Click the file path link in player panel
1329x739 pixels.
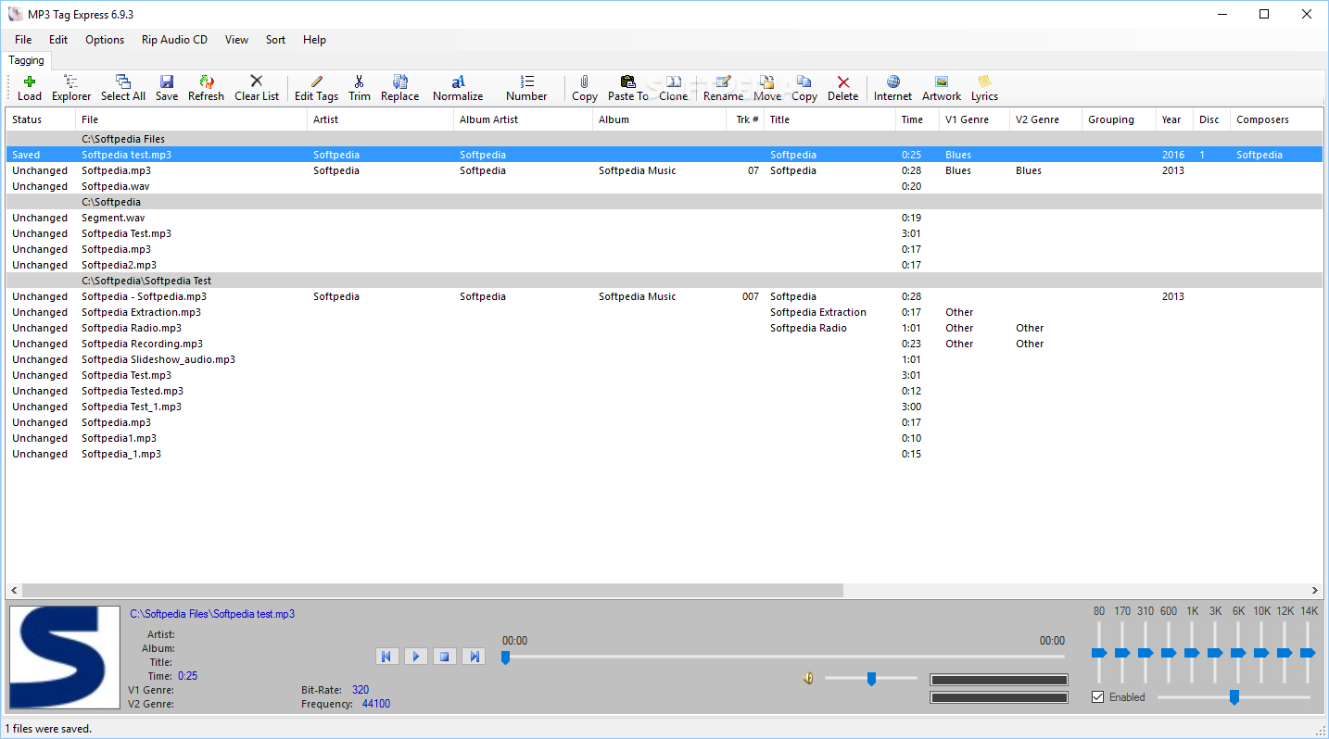212,614
